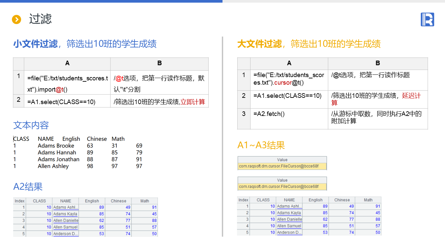Open Adams Kayla link in A2结果 table
Screen dimensions: 445x250
[65, 214]
